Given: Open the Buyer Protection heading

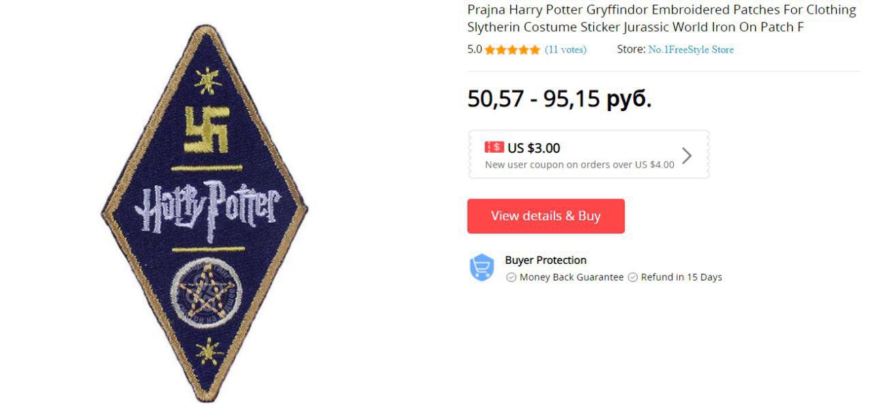Looking at the screenshot, I should tap(546, 260).
